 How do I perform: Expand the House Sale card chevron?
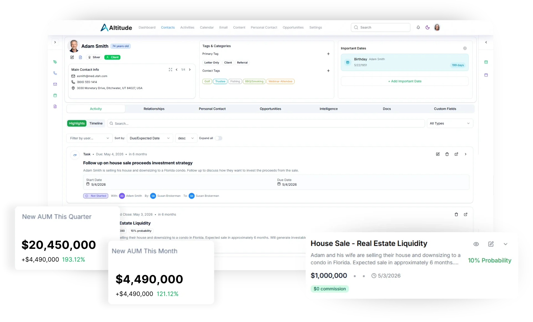506,244
